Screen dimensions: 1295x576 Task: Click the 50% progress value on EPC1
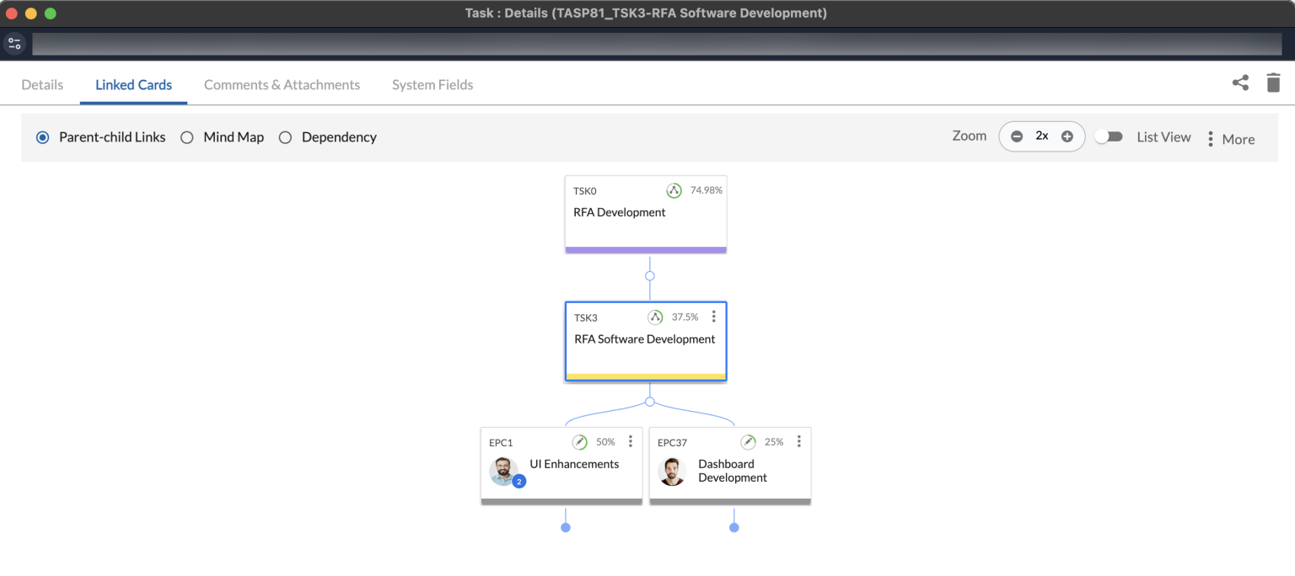605,442
